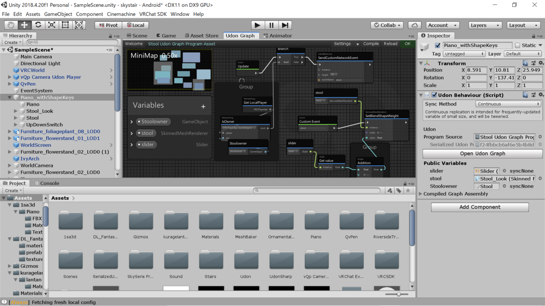Open the Layer dropdown Default
The width and height of the screenshot is (545, 306).
[x=523, y=53]
